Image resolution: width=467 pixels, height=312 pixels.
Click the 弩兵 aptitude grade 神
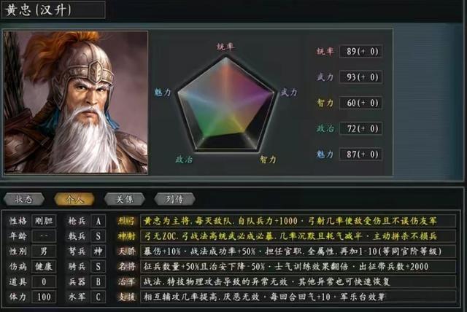point(99,251)
